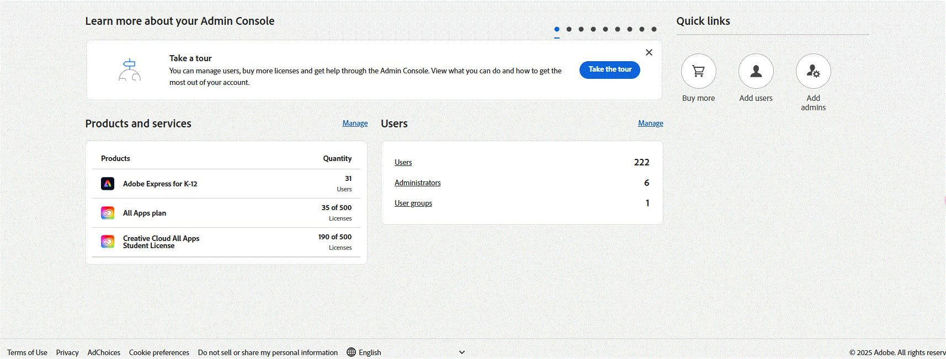Open the Administrators link
The height and width of the screenshot is (359, 946).
417,183
